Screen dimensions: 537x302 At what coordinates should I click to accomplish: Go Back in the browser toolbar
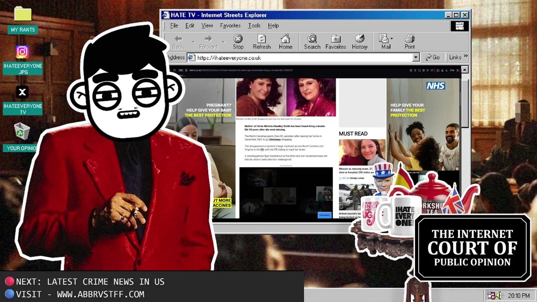[178, 42]
